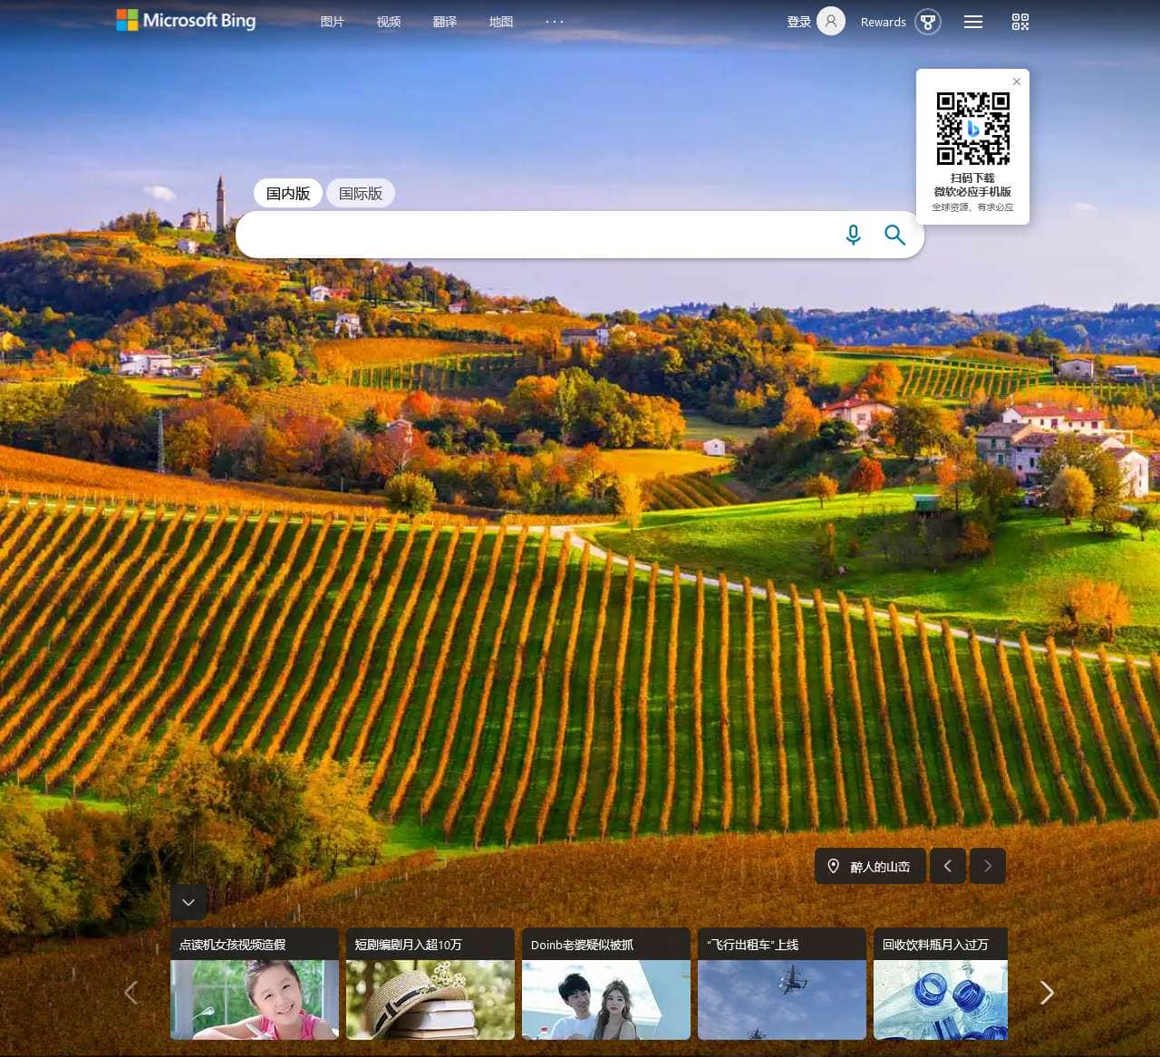Click the couple photo news thumbnail
Viewport: 1160px width, 1057px height.
click(x=606, y=1000)
